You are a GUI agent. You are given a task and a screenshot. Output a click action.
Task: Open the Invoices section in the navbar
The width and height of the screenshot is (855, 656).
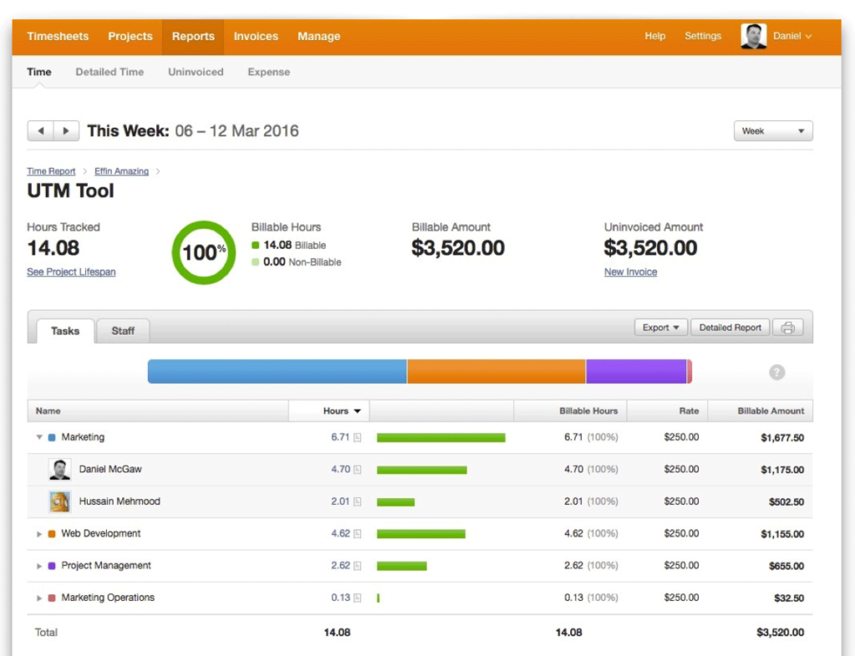[255, 36]
